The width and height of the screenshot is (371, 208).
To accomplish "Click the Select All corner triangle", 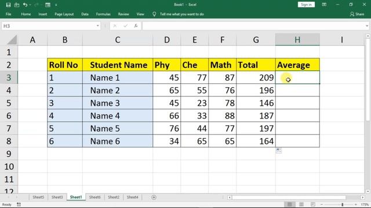I will [12, 40].
